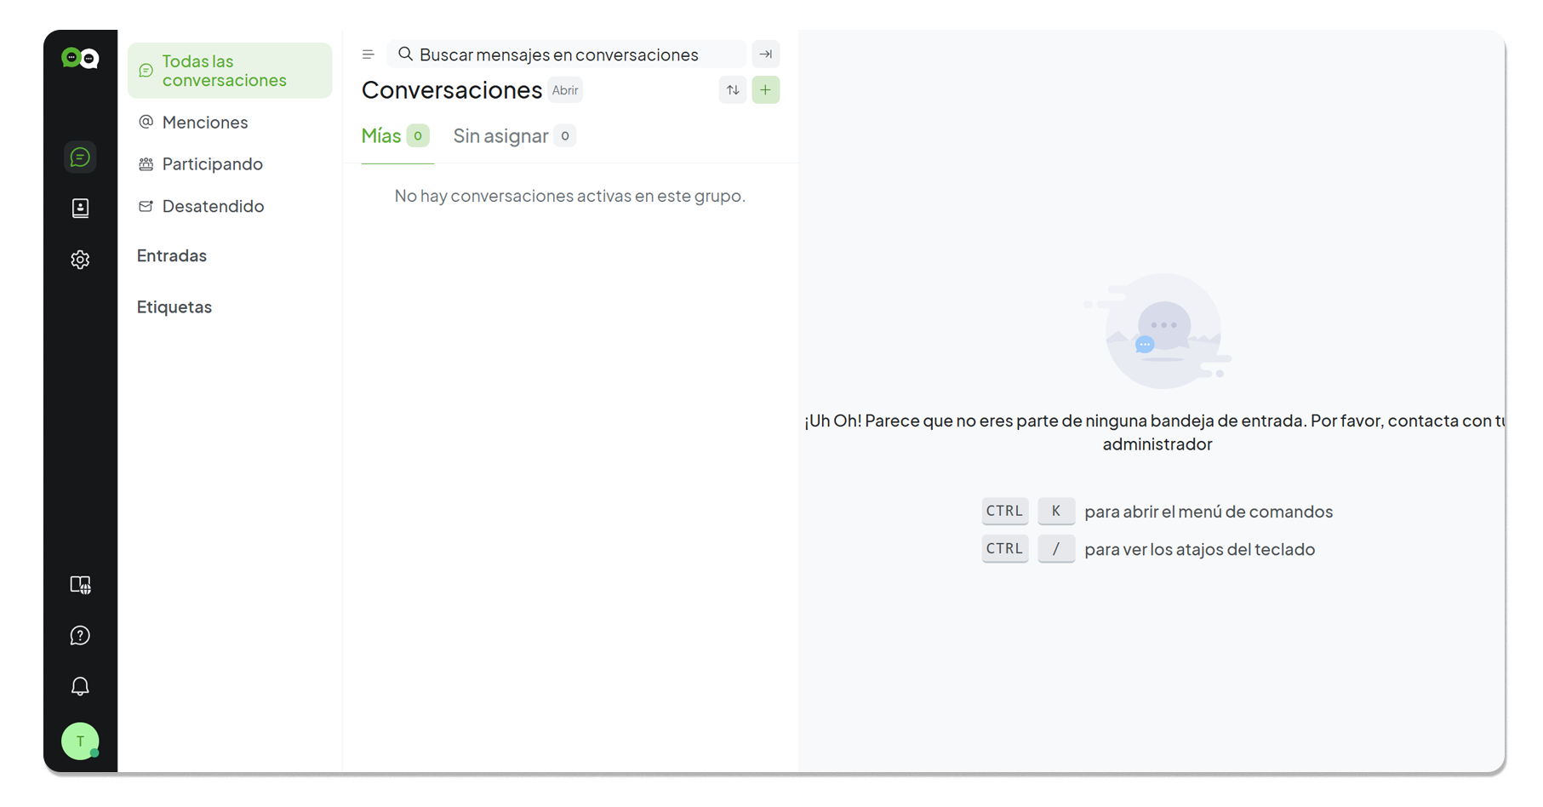
Task: Open the Conversations icon in the sidebar
Action: pyautogui.click(x=80, y=157)
